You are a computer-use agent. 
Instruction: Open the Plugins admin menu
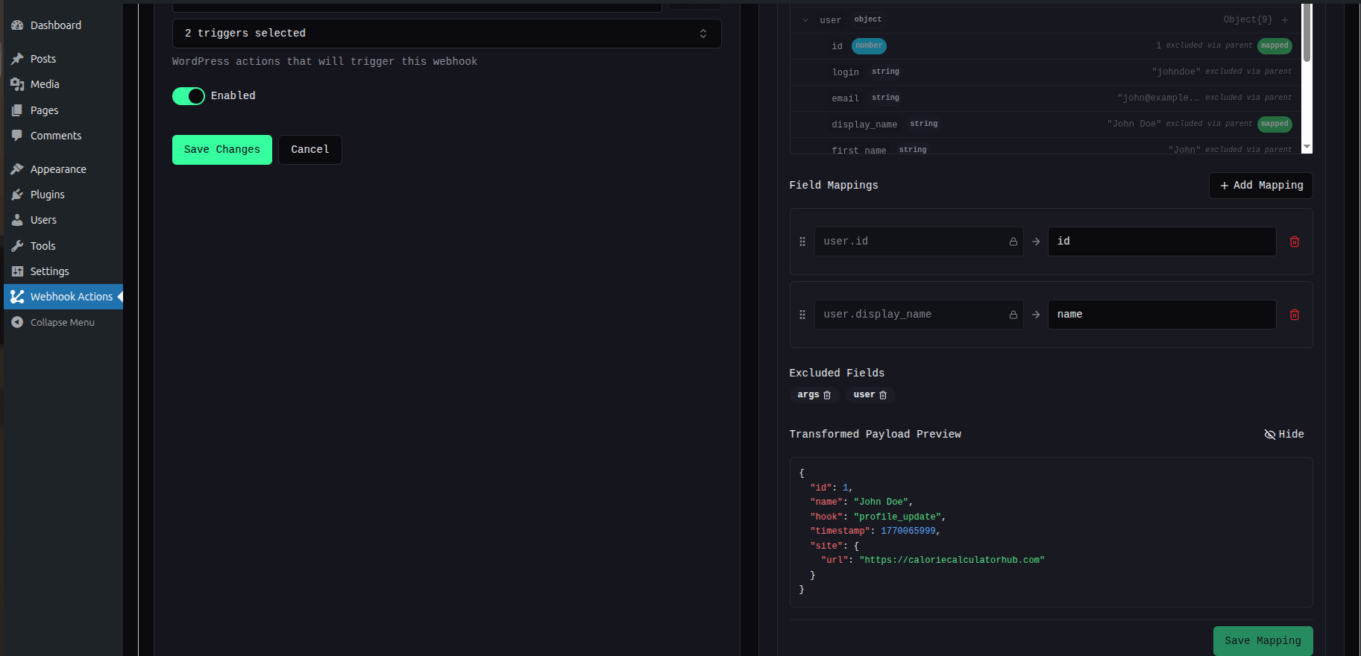(47, 195)
